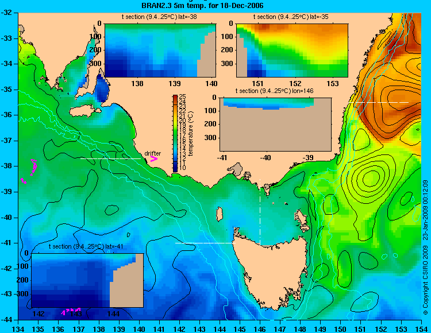Click "-40" on lon=146 inset axis
Viewport: 431px width, 333px height.
[x=265, y=157]
